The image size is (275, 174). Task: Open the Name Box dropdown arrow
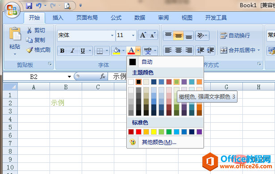69,77
